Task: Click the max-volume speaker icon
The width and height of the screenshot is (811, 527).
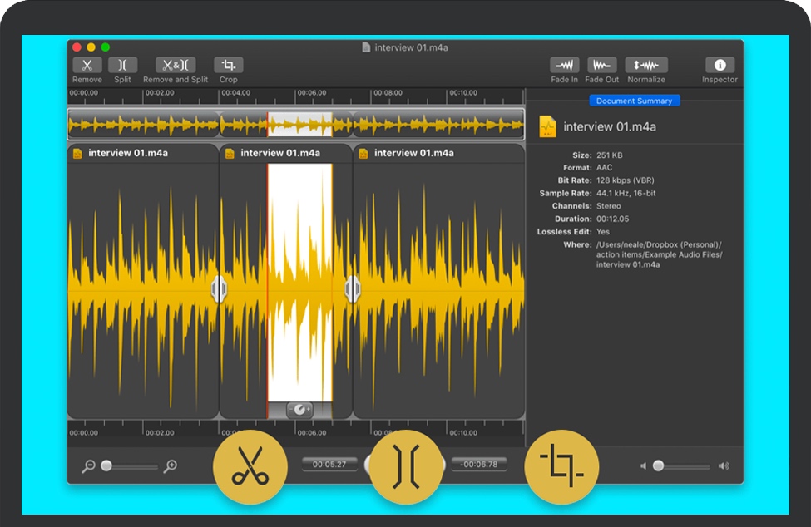Action: click(724, 466)
